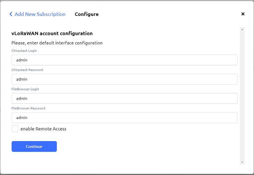This screenshot has width=254, height=175.
Task: Click the back chevron arrow icon
Action: (11, 14)
